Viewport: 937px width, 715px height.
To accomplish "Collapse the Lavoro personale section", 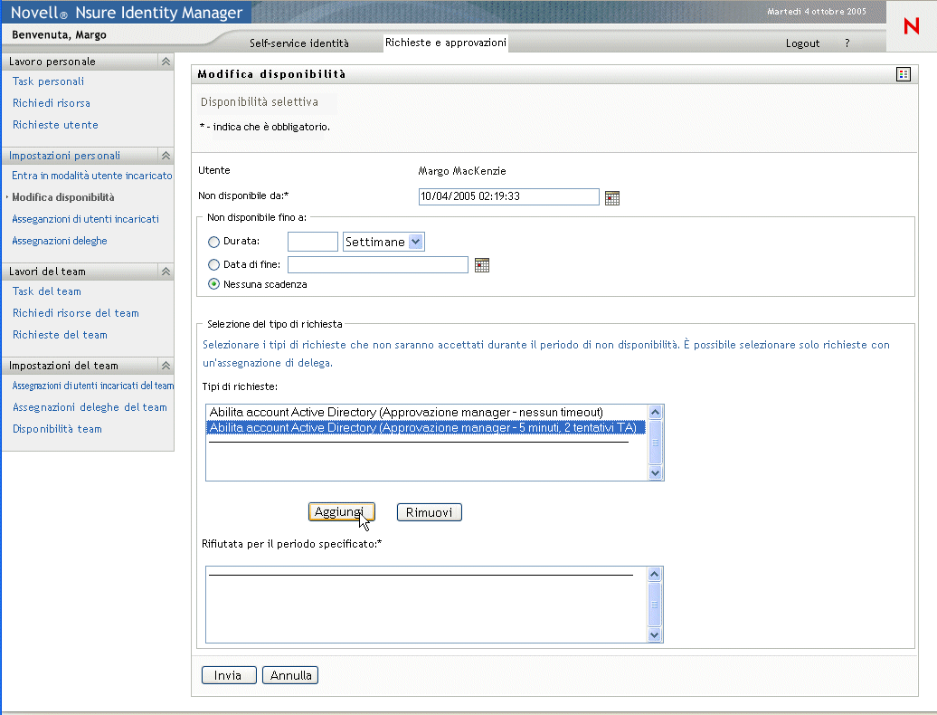I will (166, 62).
